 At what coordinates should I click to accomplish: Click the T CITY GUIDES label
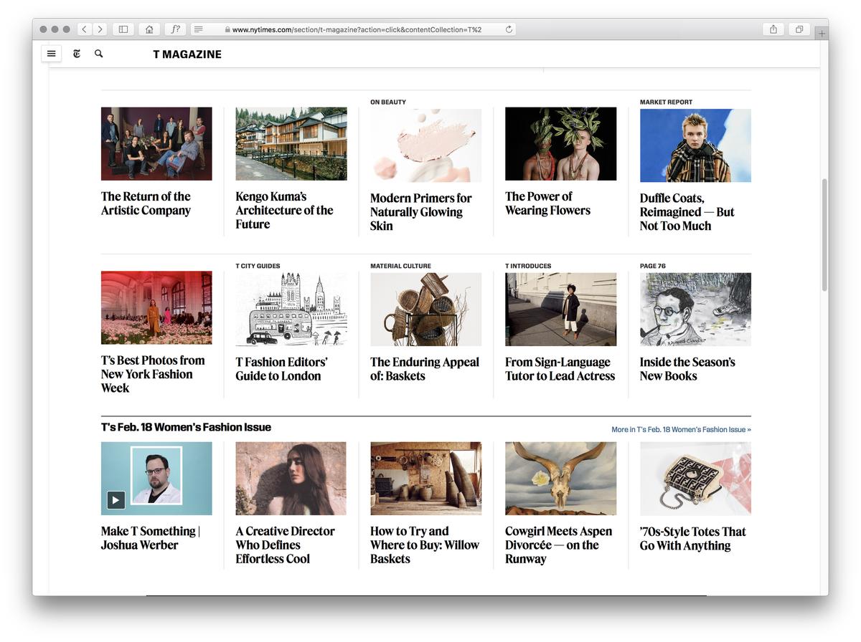pyautogui.click(x=258, y=267)
